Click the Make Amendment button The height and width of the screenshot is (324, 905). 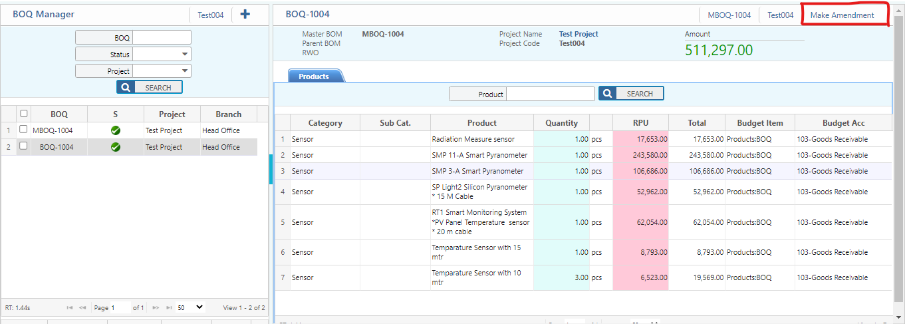click(x=842, y=15)
